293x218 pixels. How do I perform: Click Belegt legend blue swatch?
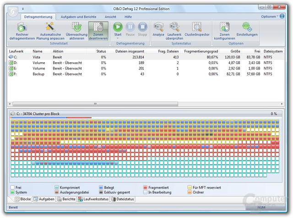pyautogui.click(x=101, y=187)
